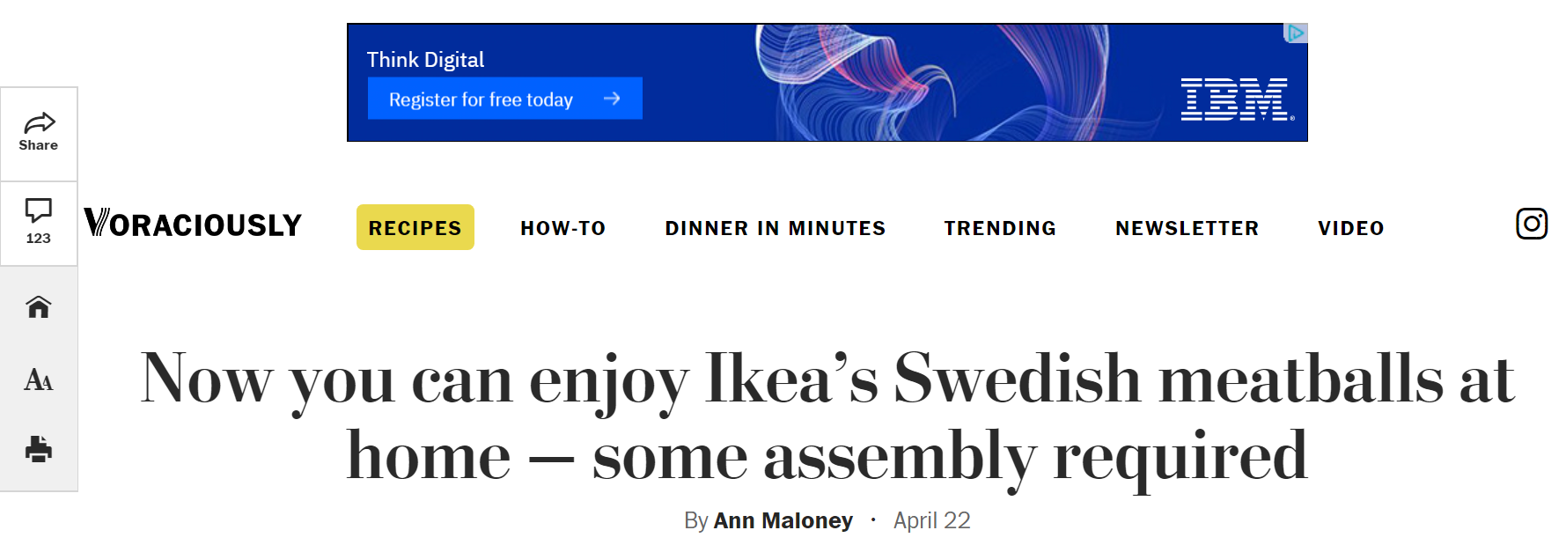Viewport: 1566px width, 545px height.
Task: Select the Recipes tab
Action: 415,227
